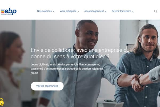
Task: Click the yellow padlock icon
Action: [2, 102]
